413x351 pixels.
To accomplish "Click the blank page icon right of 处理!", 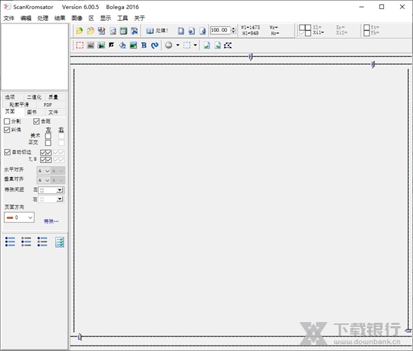I will tap(180, 31).
